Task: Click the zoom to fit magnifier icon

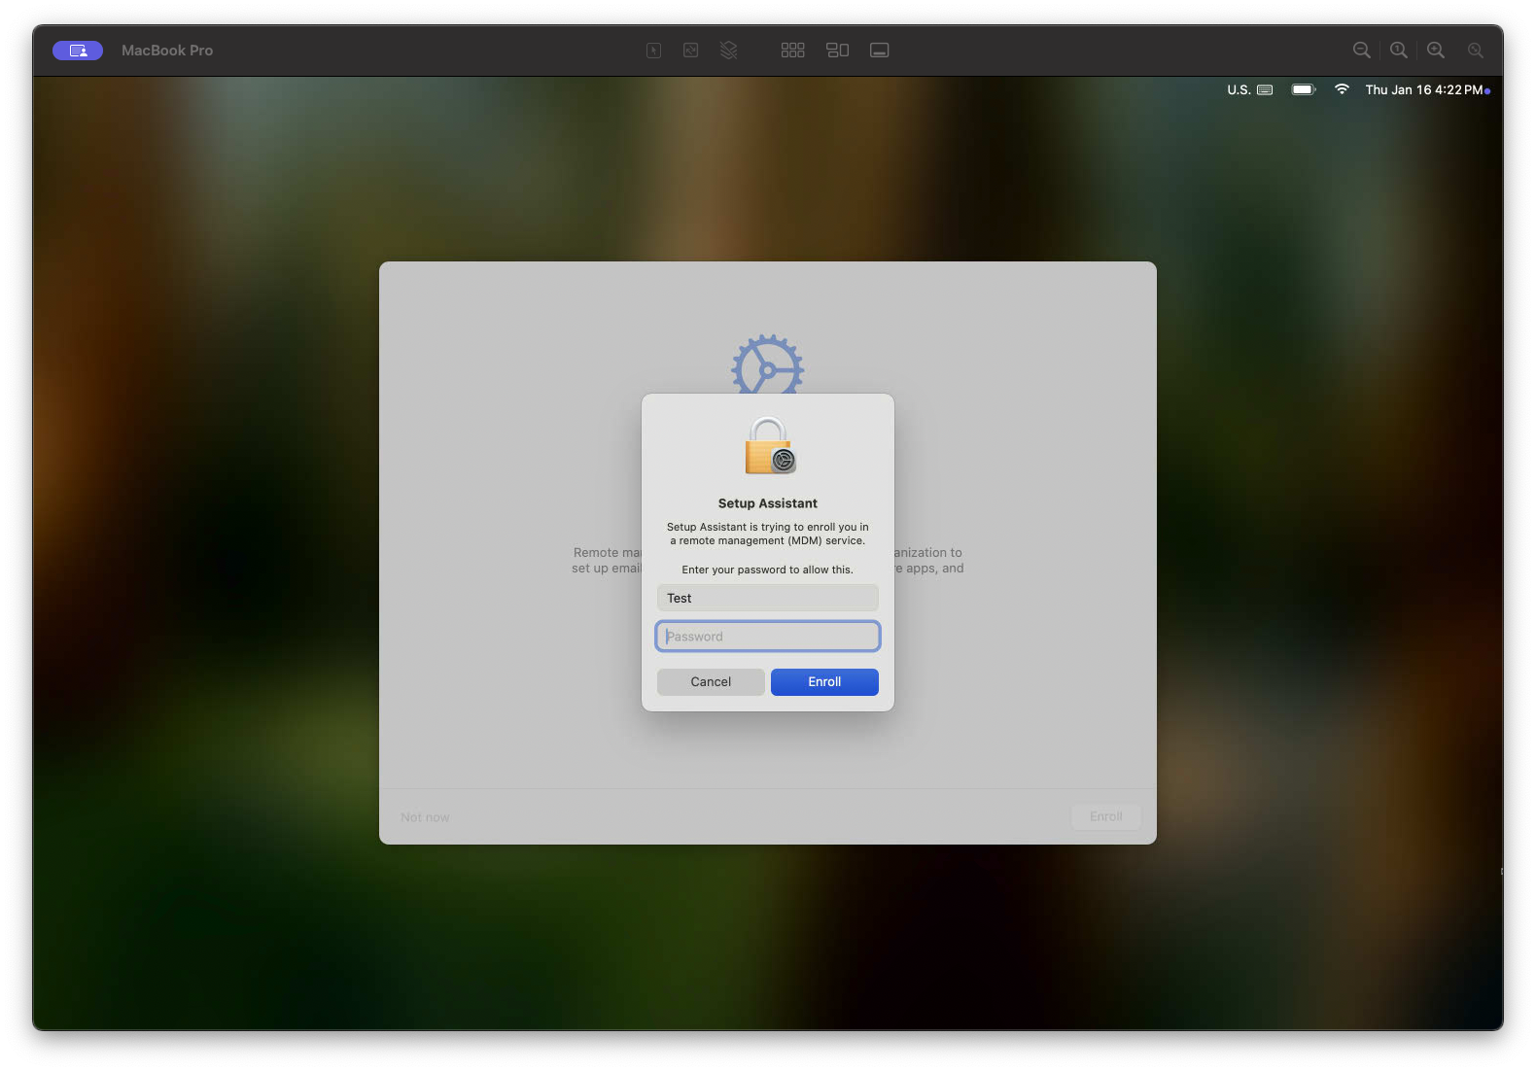Action: (x=1475, y=51)
